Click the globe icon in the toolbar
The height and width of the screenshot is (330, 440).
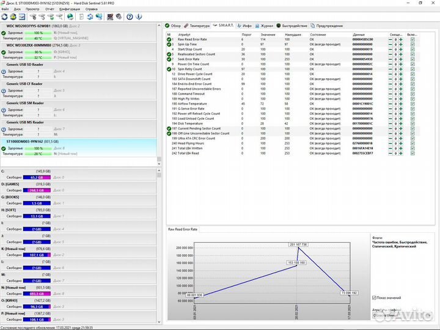pyautogui.click(x=71, y=16)
